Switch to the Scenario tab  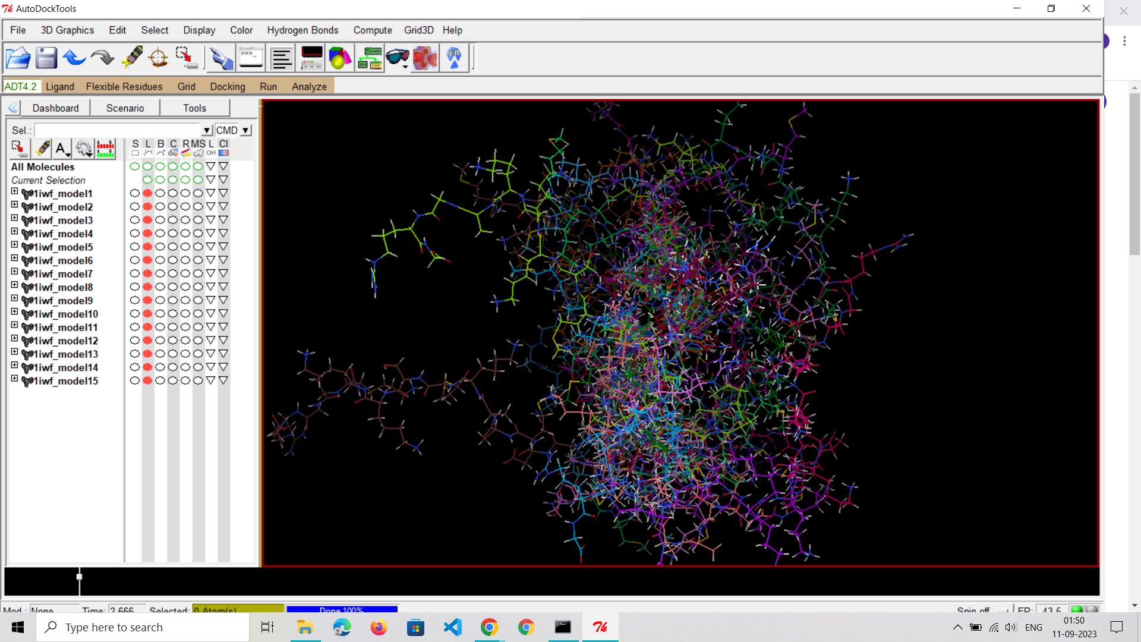(x=125, y=108)
